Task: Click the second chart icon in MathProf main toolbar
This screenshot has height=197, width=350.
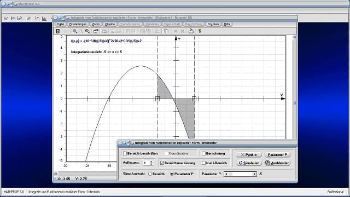Action: [13, 19]
